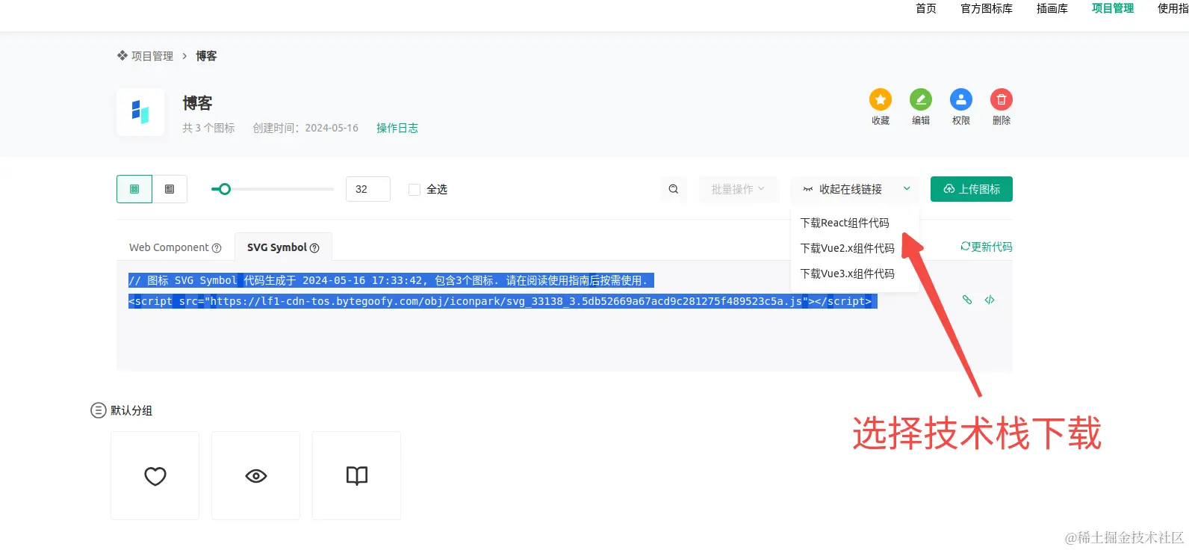Switch to the SVG Symbol tab
1189x550 pixels.
[x=283, y=247]
